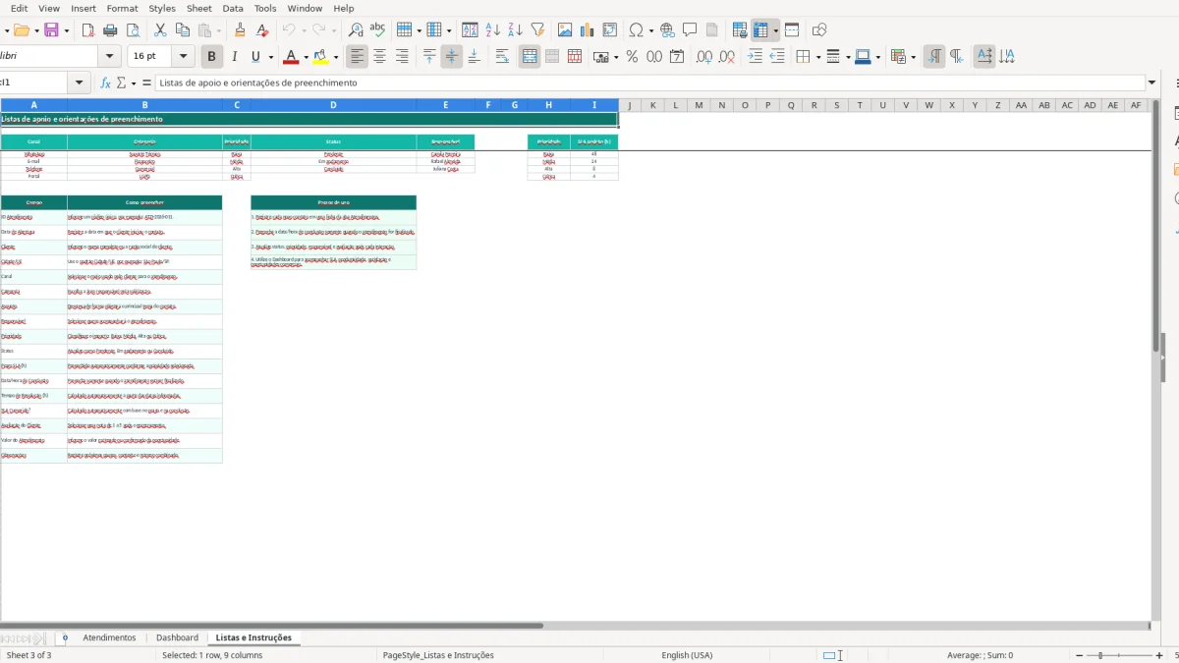Image resolution: width=1179 pixels, height=663 pixels.
Task: Click the Add Decimal Place icon
Action: [x=703, y=57]
